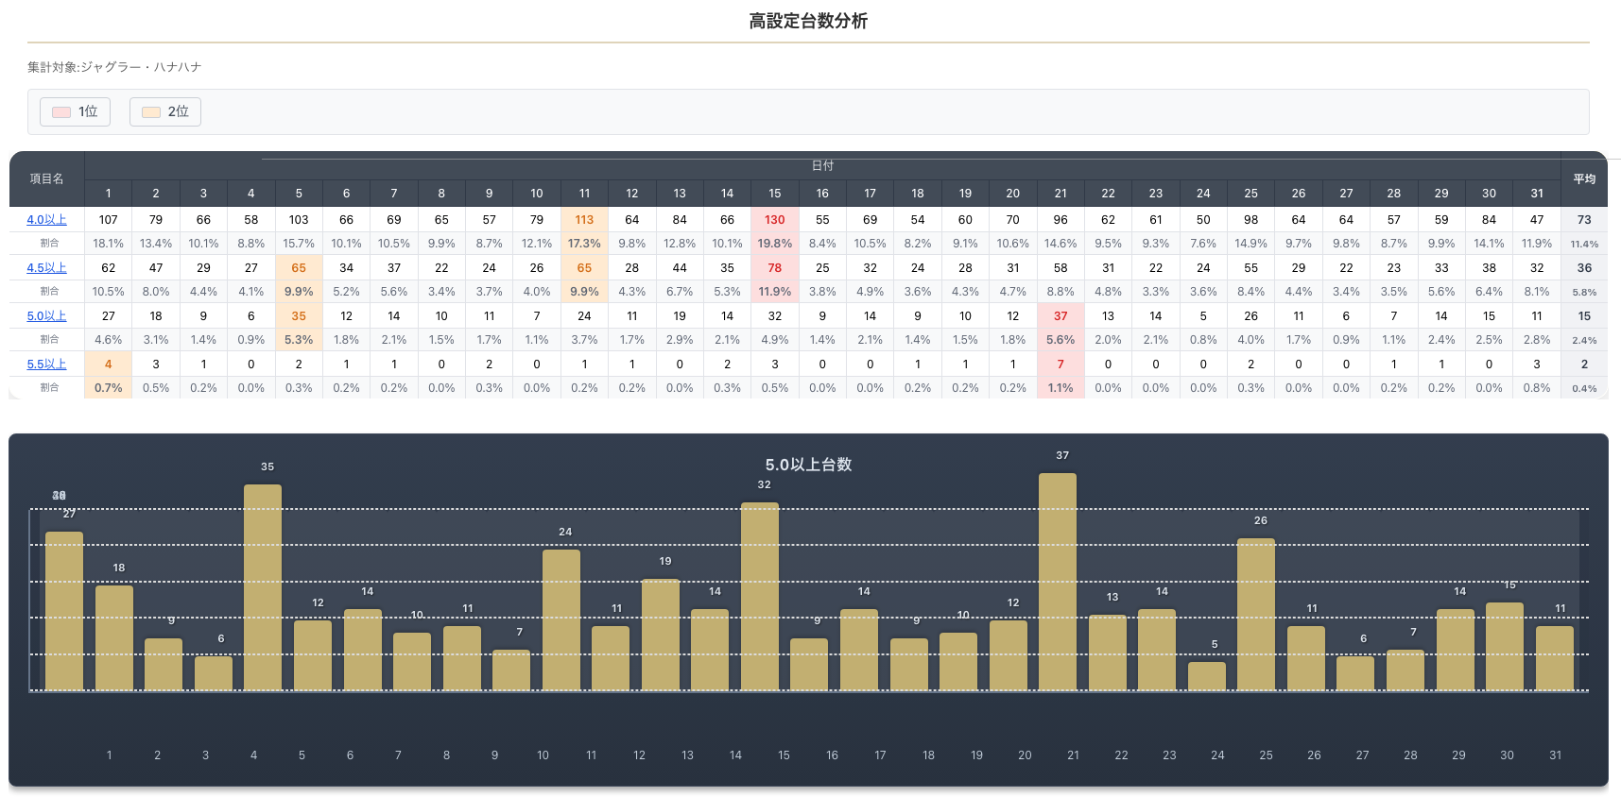Select the chart bar labeled 24
Image resolution: width=1621 pixels, height=797 pixels.
tap(561, 619)
